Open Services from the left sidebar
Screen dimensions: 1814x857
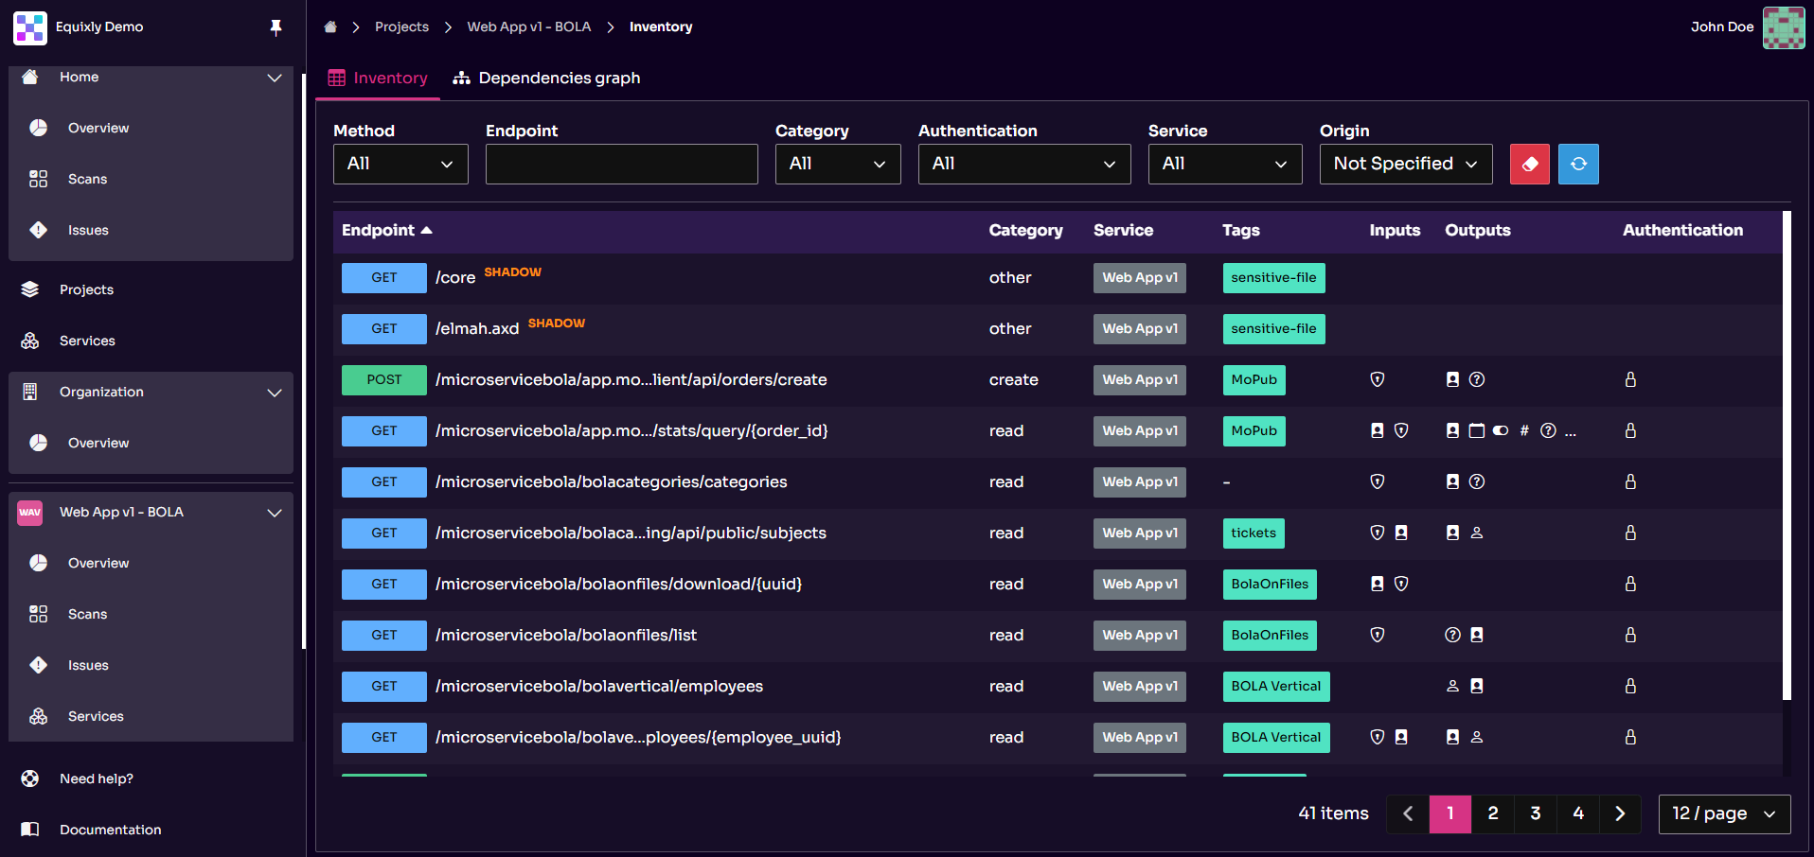tap(87, 341)
